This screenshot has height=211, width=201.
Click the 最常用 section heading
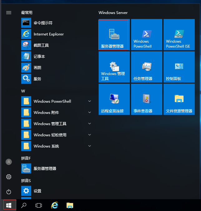[27, 13]
